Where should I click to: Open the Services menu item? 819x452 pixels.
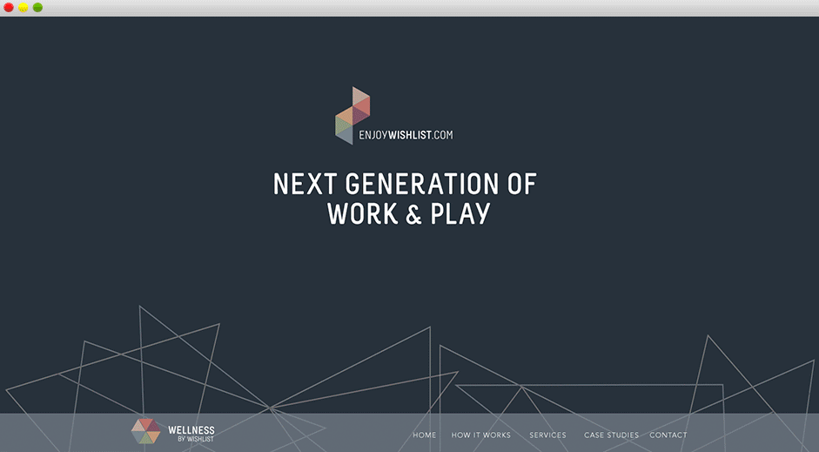click(547, 435)
